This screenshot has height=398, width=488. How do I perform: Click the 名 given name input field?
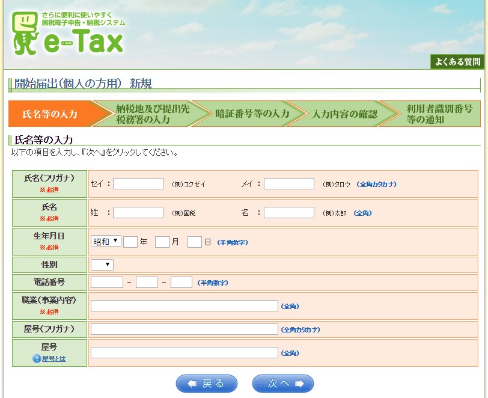(x=288, y=213)
